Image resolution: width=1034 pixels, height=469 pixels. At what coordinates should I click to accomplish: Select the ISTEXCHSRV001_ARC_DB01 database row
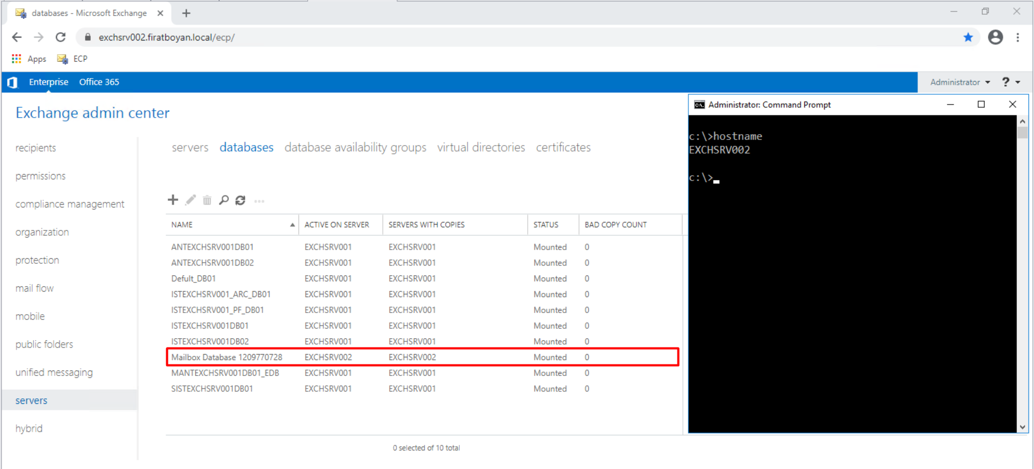424,294
